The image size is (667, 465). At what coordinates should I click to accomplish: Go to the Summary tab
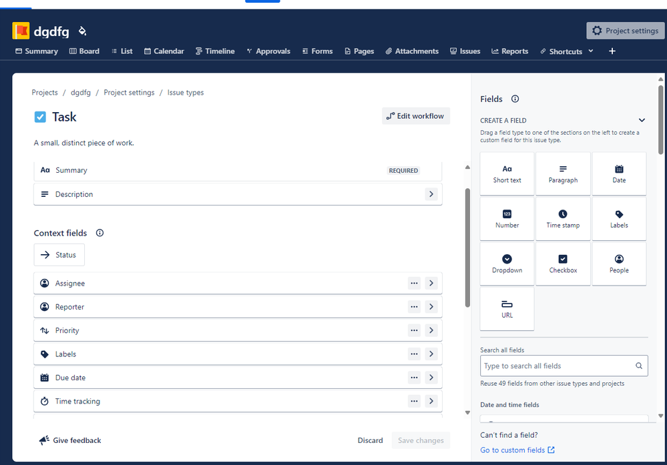coord(37,51)
